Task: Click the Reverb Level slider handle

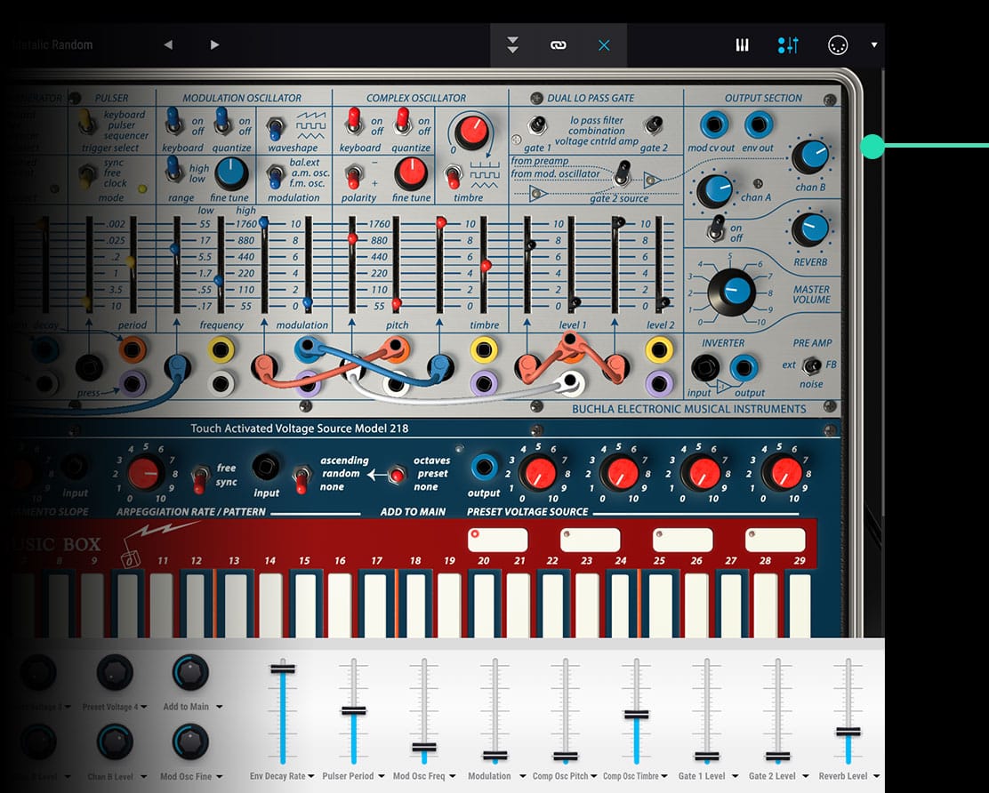Action: coord(848,732)
